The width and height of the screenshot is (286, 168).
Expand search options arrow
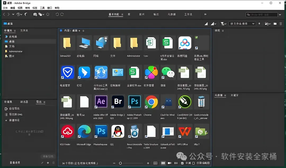point(280,15)
